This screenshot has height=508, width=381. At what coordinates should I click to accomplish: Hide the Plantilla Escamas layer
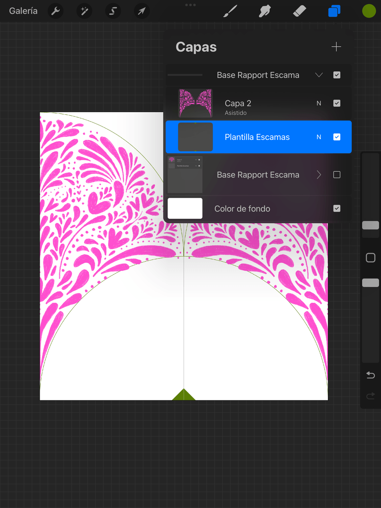(x=337, y=137)
